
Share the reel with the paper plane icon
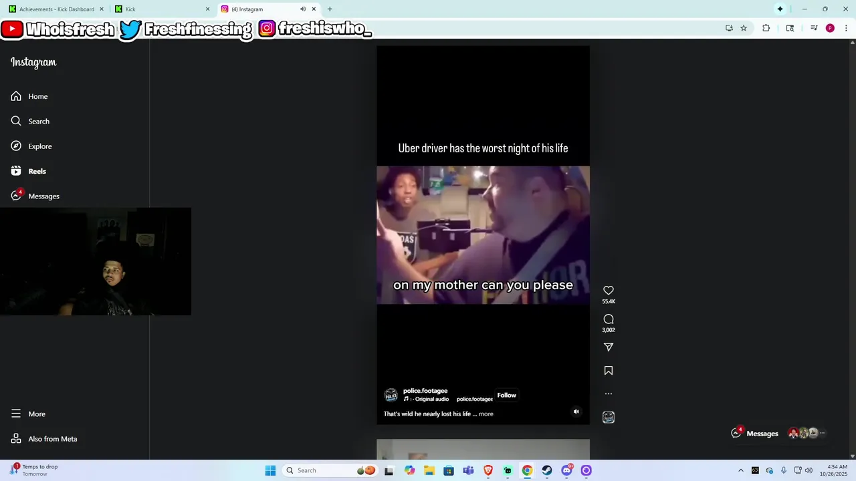coord(609,347)
